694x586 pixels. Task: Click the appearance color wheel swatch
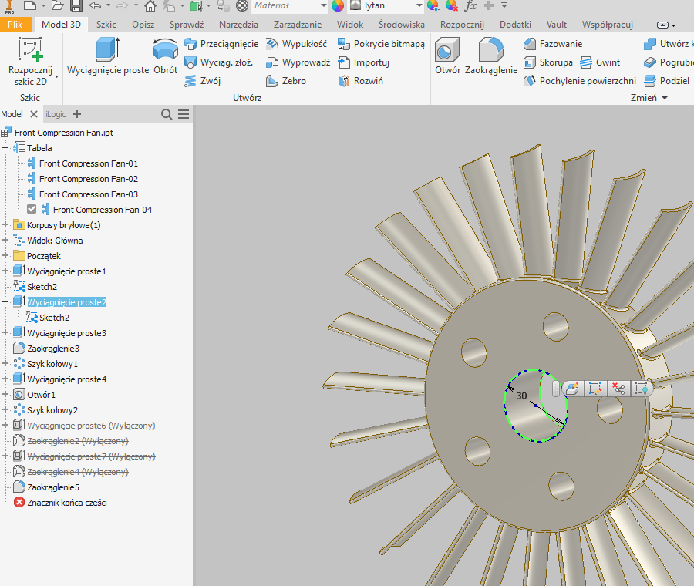(x=338, y=6)
